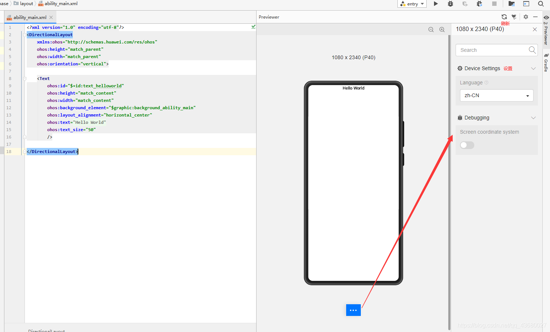
Task: Fold the Text tag at line 8
Action: 25,79
